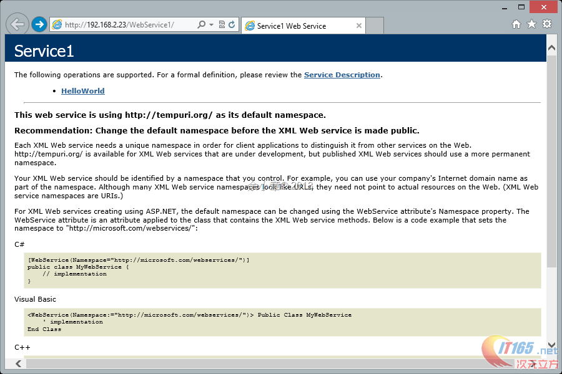Click 'This web service is using http://tempuri.org/' heading
Viewport: 562px width, 374px height.
[x=170, y=115]
